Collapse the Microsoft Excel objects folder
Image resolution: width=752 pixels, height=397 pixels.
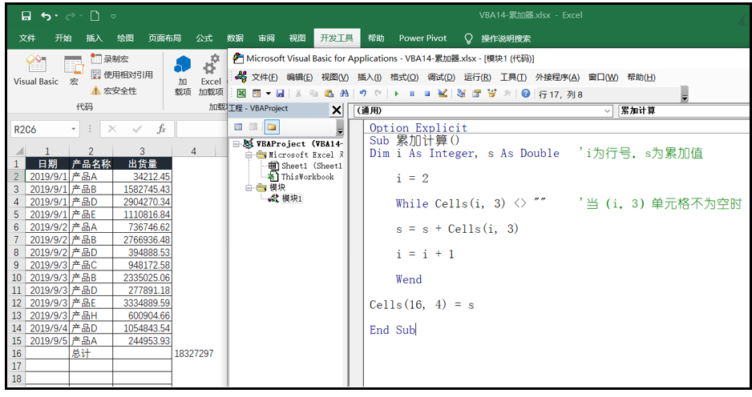249,154
